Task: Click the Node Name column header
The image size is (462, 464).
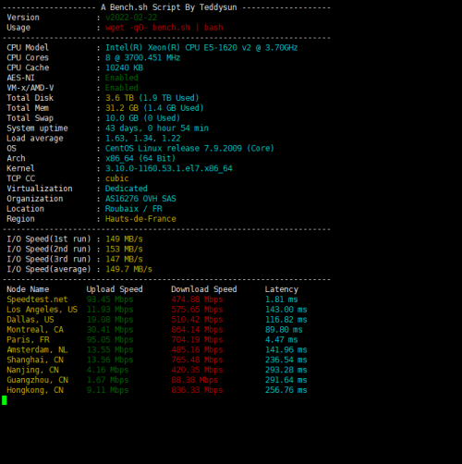Action: (x=28, y=289)
